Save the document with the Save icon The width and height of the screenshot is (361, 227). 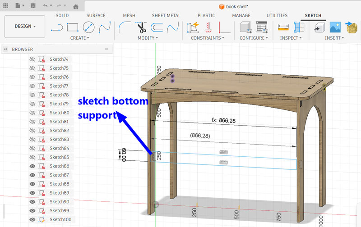pyautogui.click(x=33, y=5)
